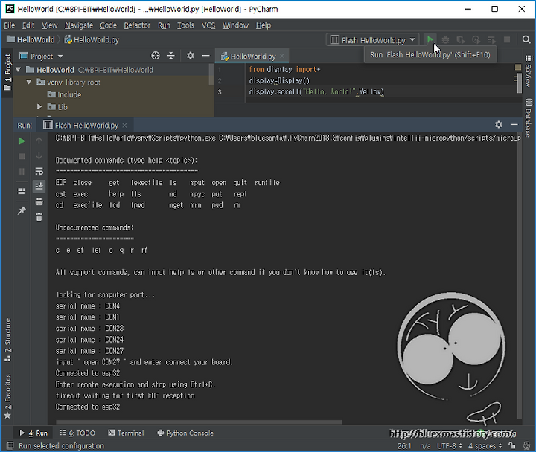Click the Stop square icon in main toolbar

(x=507, y=40)
